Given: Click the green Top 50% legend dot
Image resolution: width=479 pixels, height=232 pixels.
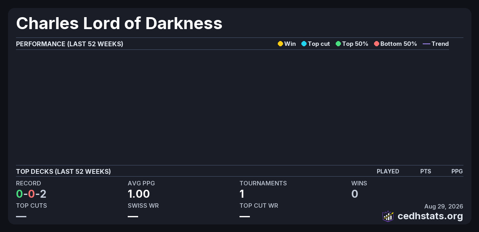Looking at the screenshot, I should coord(338,44).
